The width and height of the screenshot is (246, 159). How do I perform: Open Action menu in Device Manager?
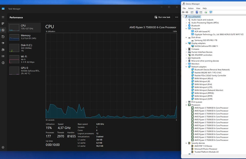191,8
